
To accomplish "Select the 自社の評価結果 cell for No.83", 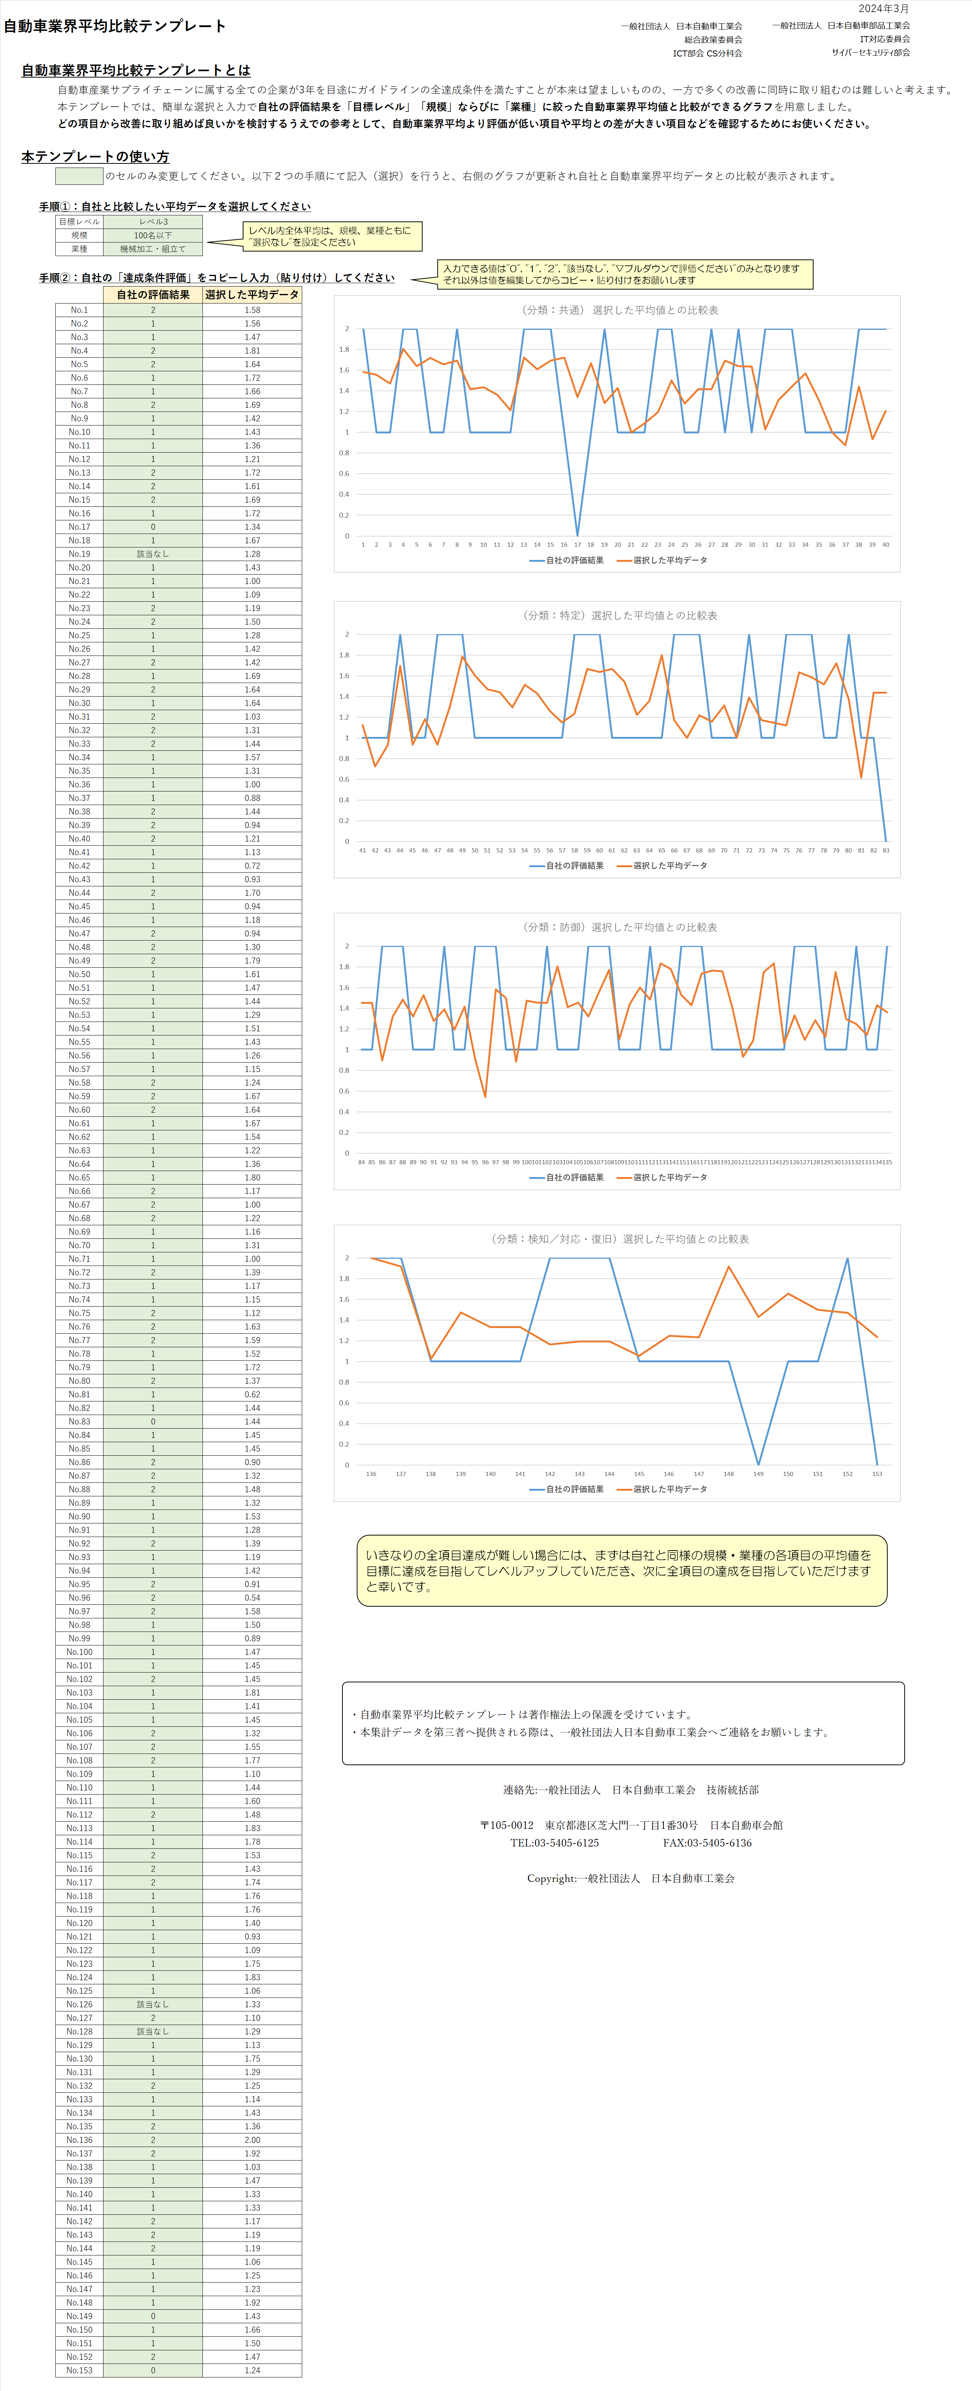I will pyautogui.click(x=153, y=1422).
